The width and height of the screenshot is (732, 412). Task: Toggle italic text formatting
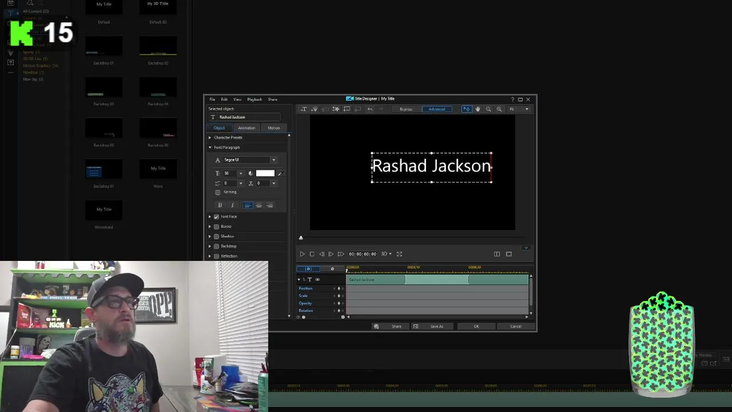[232, 205]
